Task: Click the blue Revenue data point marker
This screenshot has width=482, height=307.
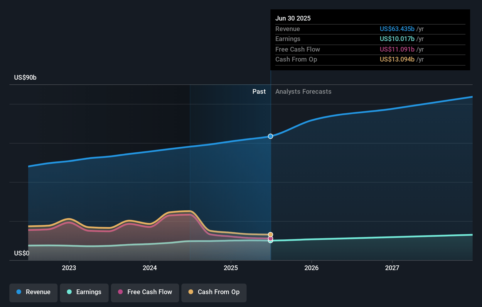Action: (x=270, y=136)
